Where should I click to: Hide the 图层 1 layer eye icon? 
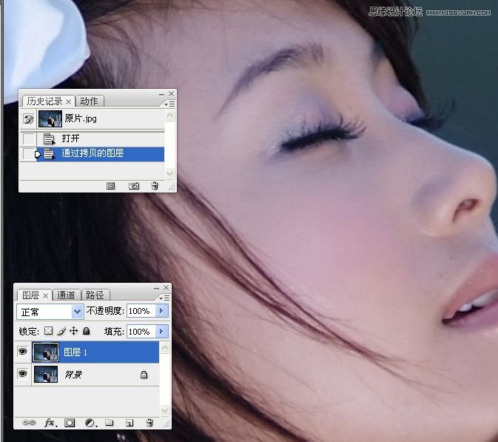(22, 352)
